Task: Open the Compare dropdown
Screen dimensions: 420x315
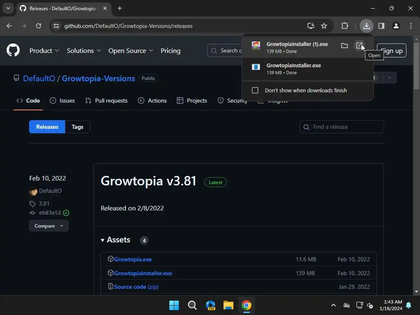Action: tap(49, 226)
